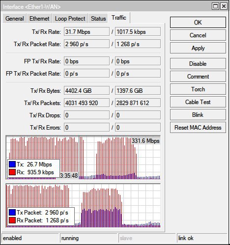
Task: Maximize the Interface Ether1-WAN window
Action: point(215,6)
